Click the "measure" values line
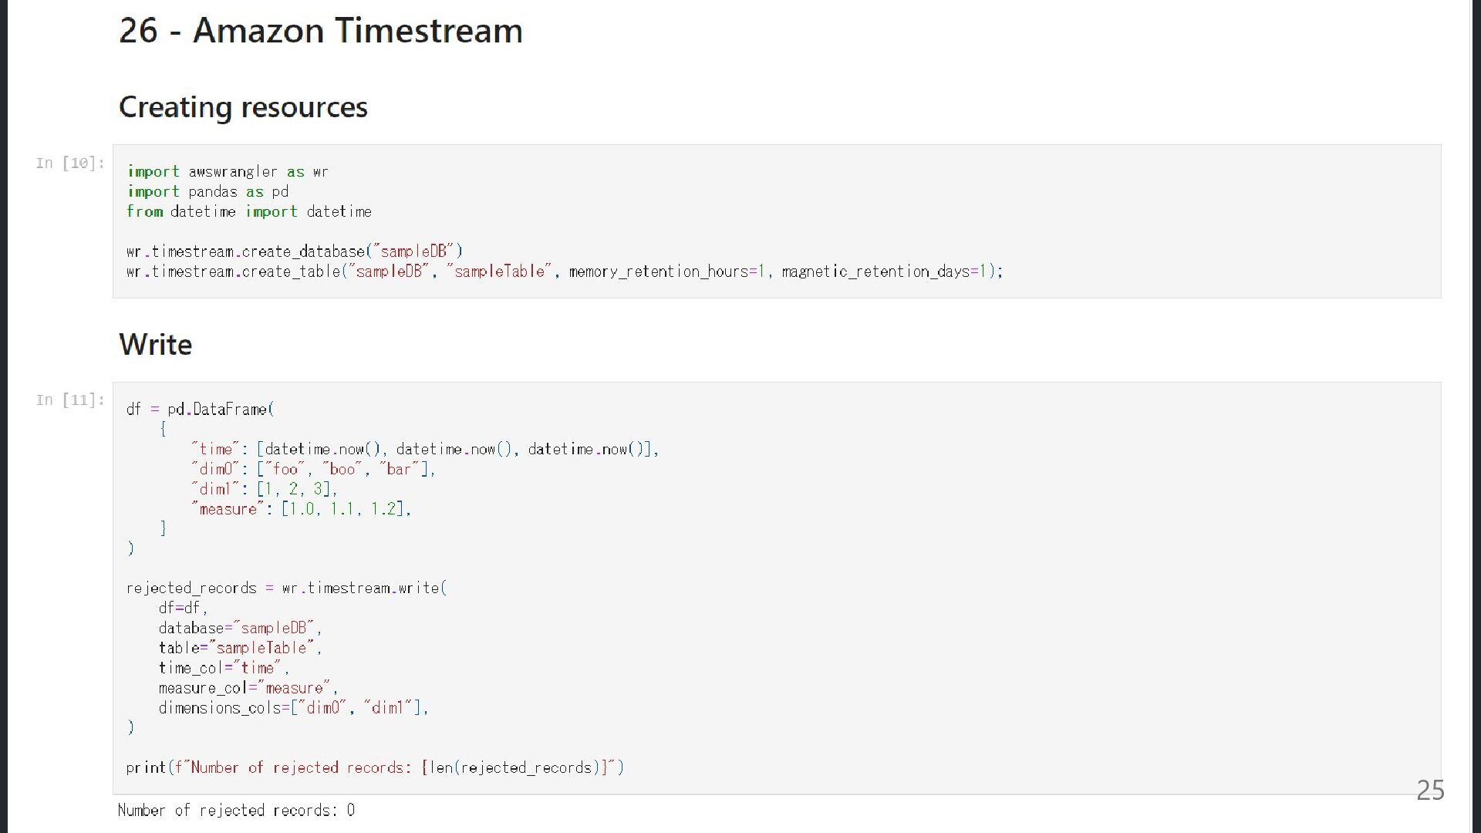 301,509
